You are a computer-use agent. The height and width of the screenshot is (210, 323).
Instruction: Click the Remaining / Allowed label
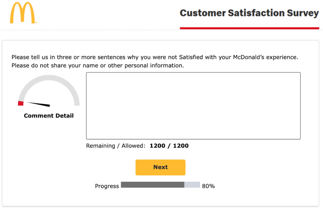coord(116,146)
